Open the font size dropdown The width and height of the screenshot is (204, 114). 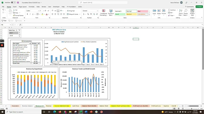(43, 11)
